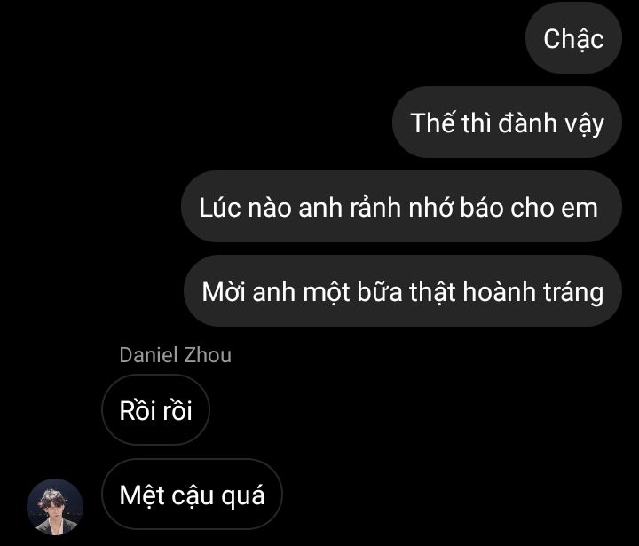Image resolution: width=639 pixels, height=546 pixels.
Task: Tap the 'Mời anh một bữa' message bubble
Action: (x=403, y=291)
